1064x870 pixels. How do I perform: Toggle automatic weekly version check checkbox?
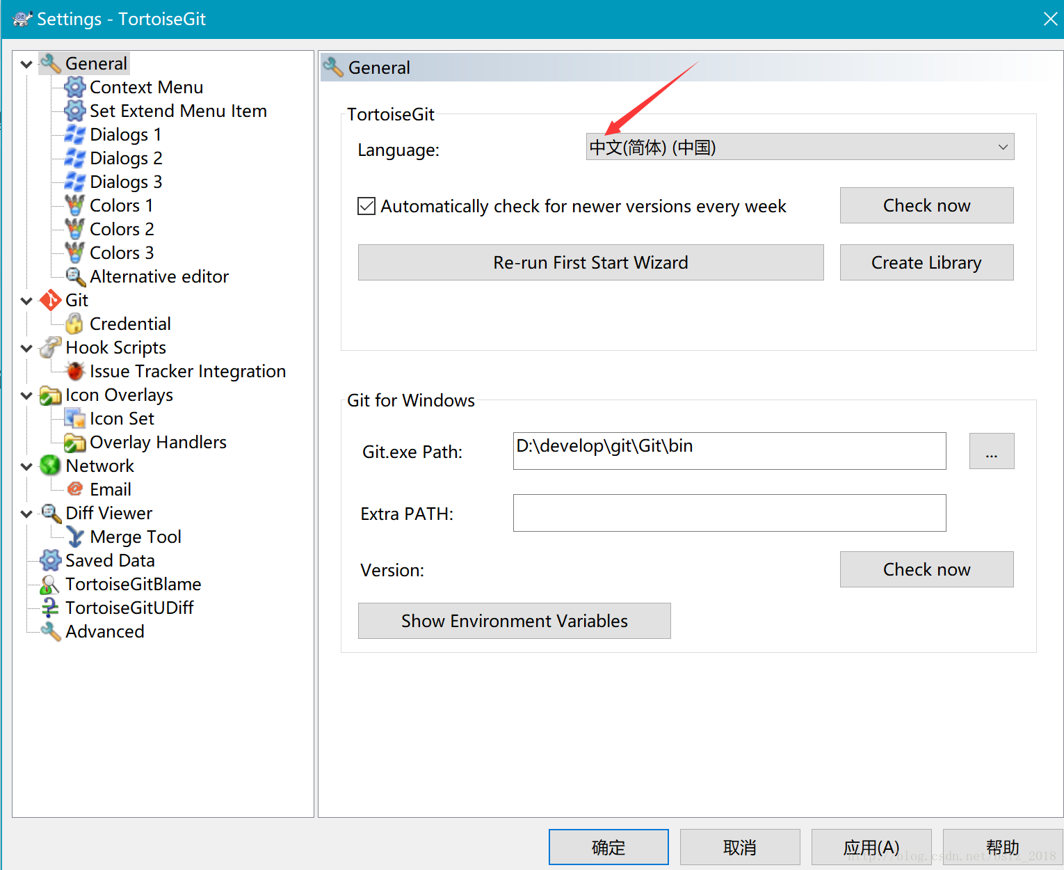click(x=366, y=206)
